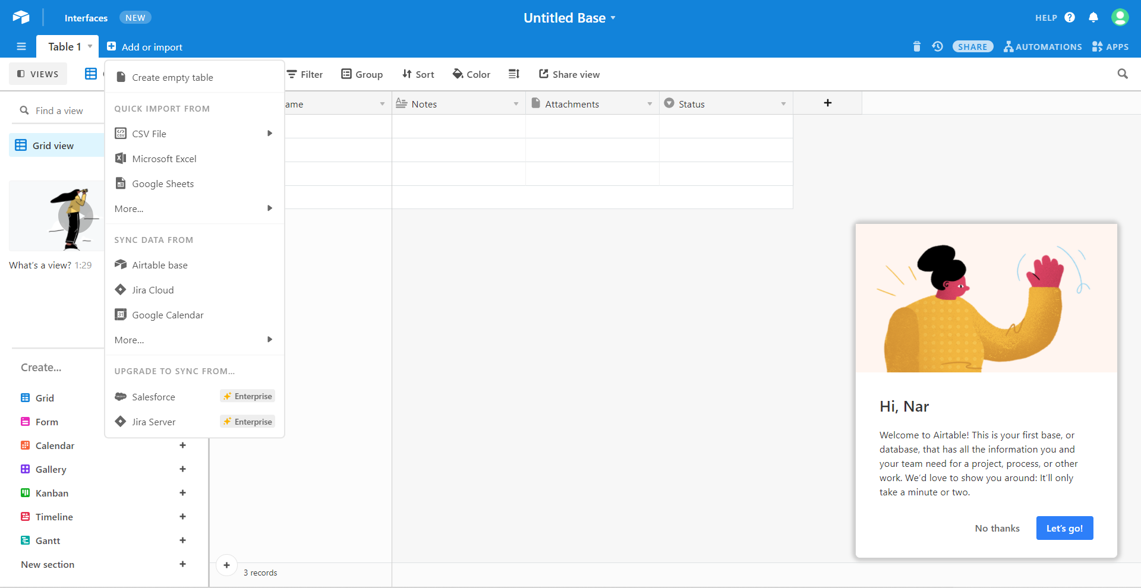Open the Name column dropdown arrow
The width and height of the screenshot is (1141, 588).
pos(382,104)
